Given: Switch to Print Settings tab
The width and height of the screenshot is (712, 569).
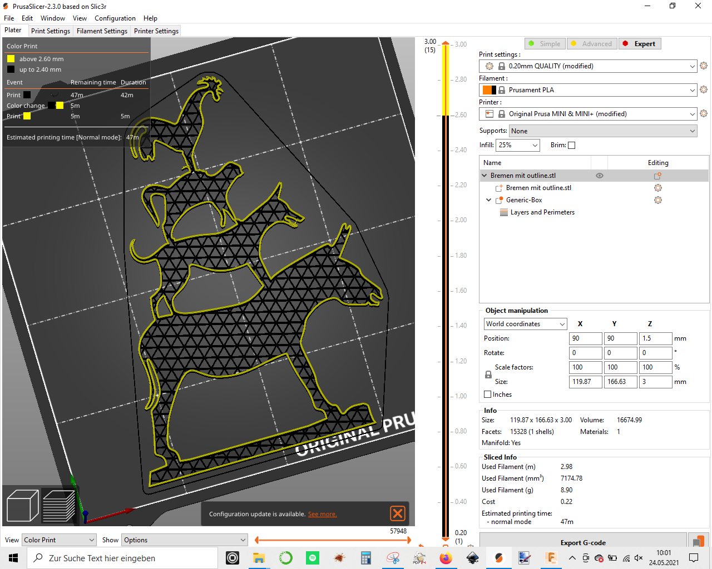Looking at the screenshot, I should (51, 31).
